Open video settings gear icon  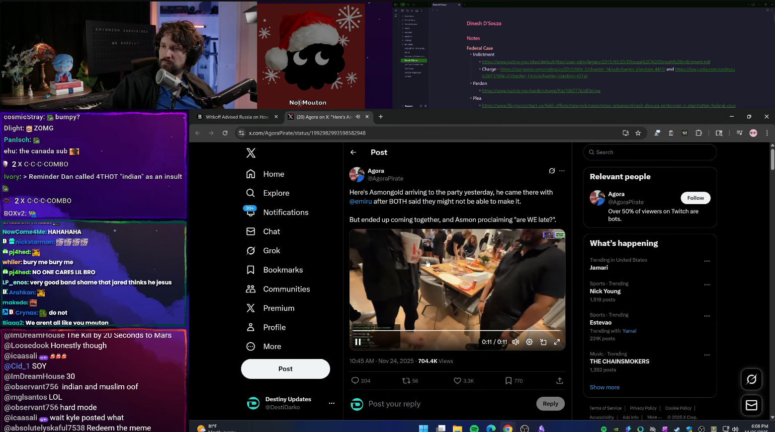coord(529,342)
